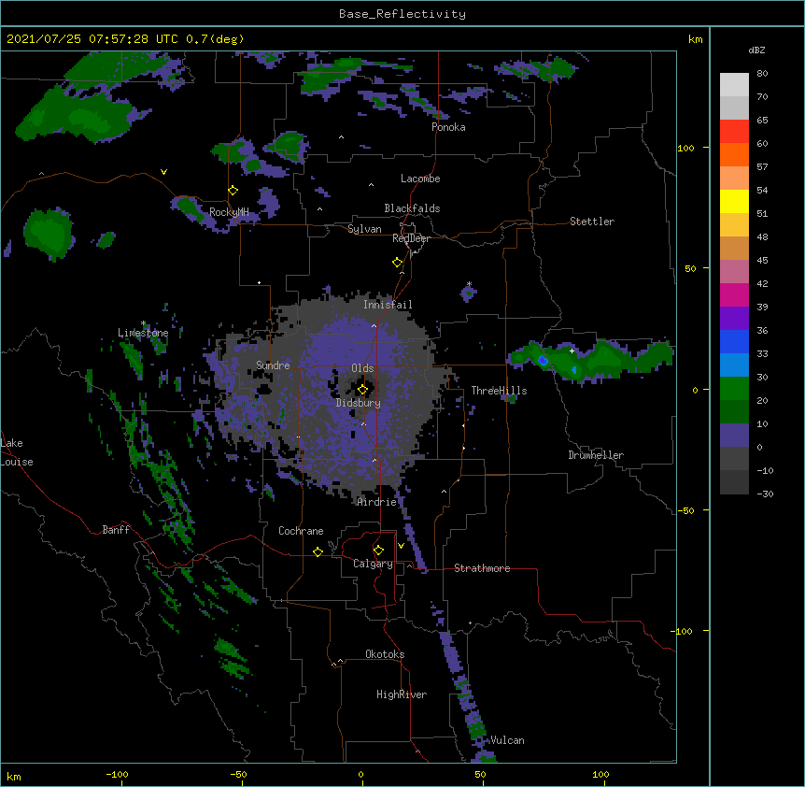
Task: Click the Sundre town label
Action: point(273,365)
